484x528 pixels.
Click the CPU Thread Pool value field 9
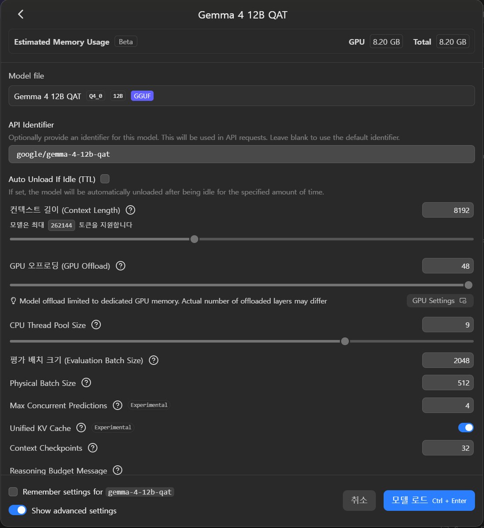click(447, 325)
